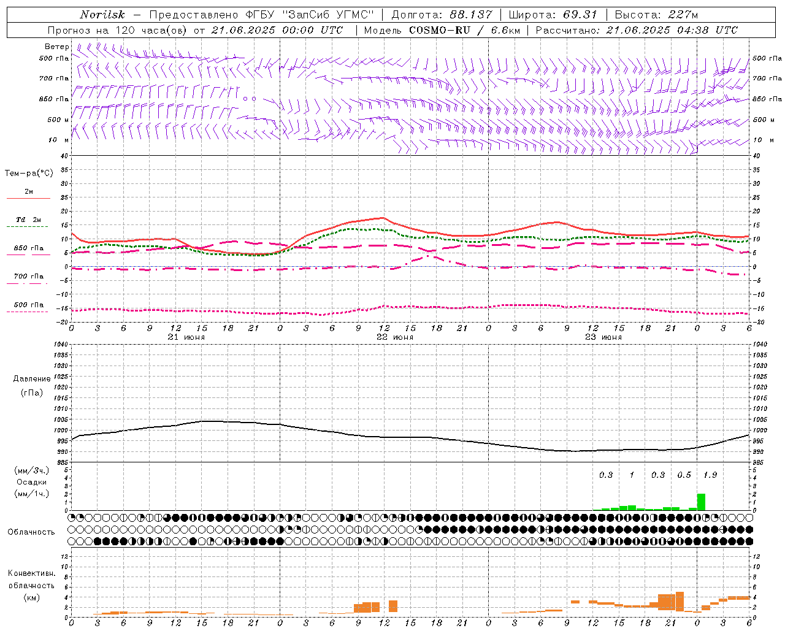Click the "Тем-ра(°C)" temperature label
Image resolution: width=785 pixels, height=628 pixels.
point(29,174)
